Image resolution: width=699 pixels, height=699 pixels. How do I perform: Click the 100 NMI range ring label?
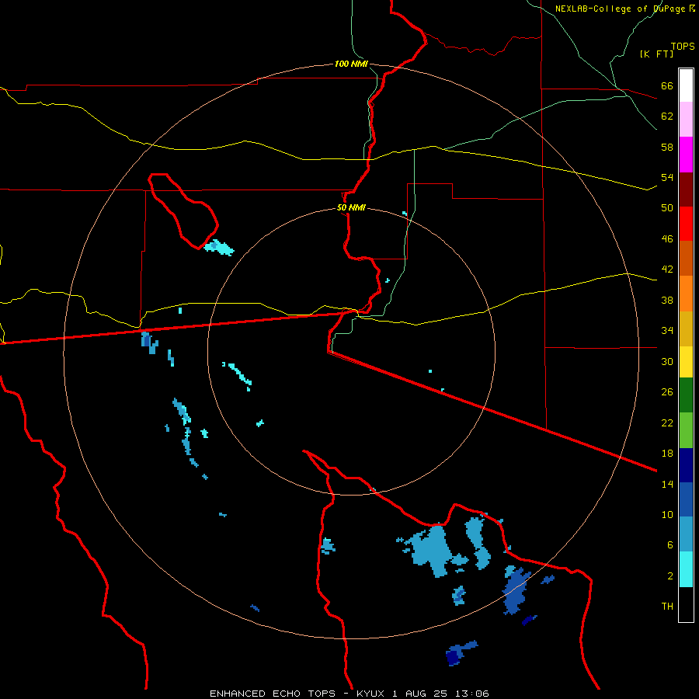tap(351, 64)
